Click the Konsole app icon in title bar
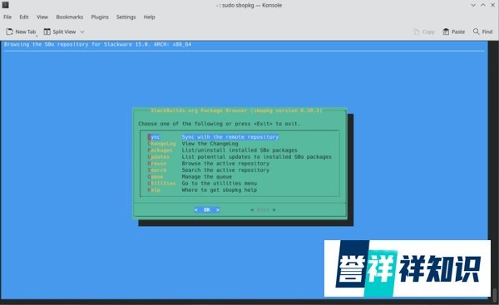The width and height of the screenshot is (499, 305). pos(6,5)
